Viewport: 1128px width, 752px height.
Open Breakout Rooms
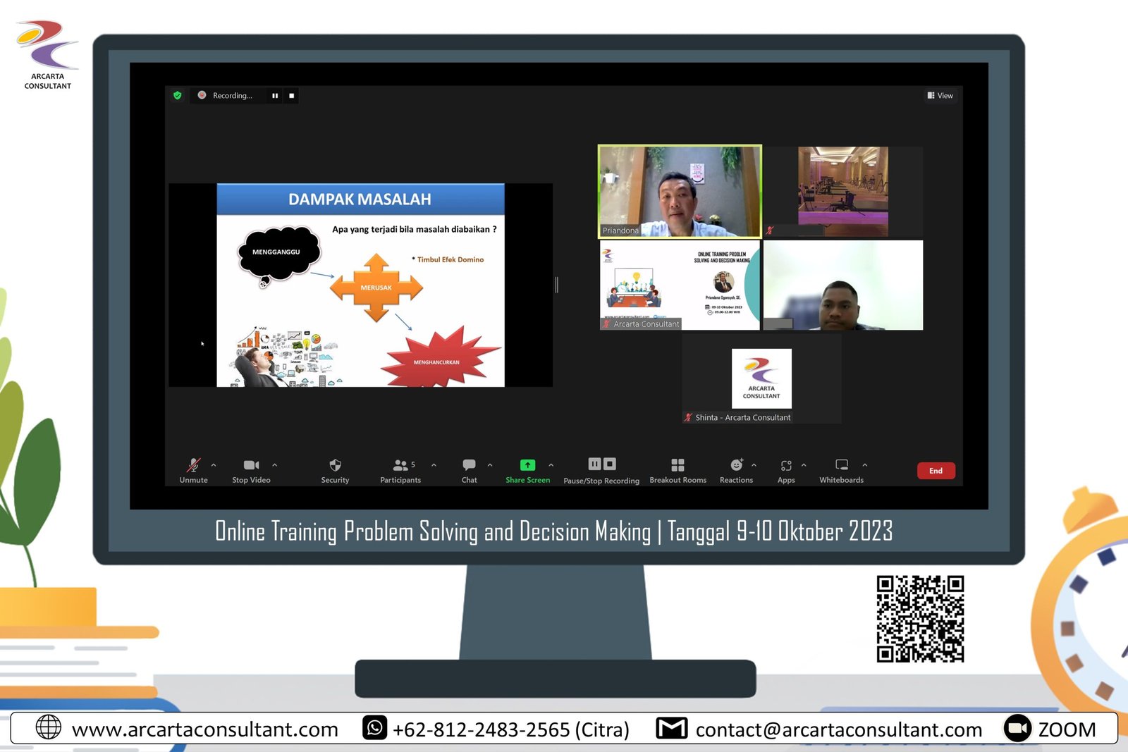coord(678,465)
